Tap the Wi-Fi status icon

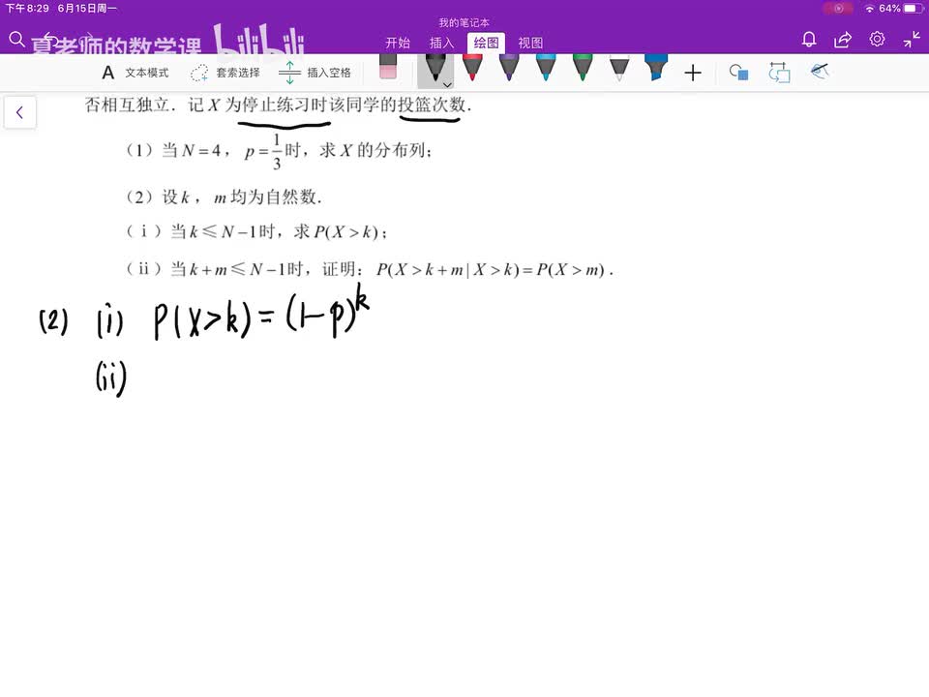click(869, 9)
